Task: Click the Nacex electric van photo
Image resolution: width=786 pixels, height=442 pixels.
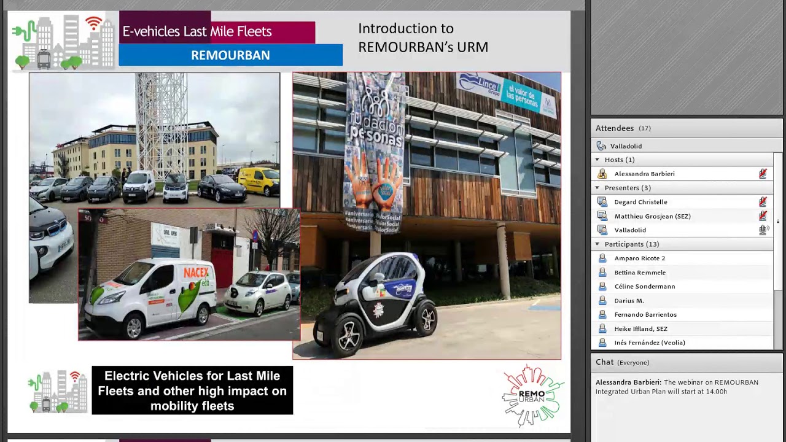Action: click(189, 274)
